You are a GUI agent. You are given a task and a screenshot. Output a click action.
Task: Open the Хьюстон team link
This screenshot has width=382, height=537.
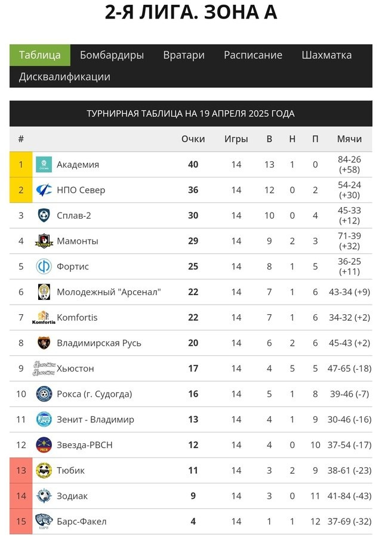click(x=75, y=369)
